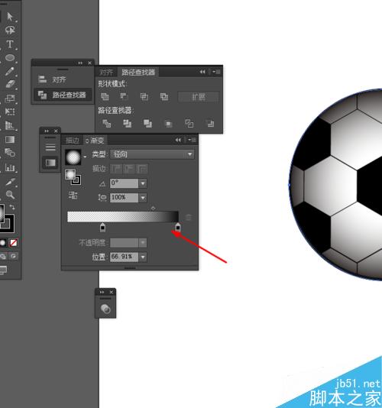Click the fill box in Gradient panel
This screenshot has width=382, height=408.
[70, 174]
